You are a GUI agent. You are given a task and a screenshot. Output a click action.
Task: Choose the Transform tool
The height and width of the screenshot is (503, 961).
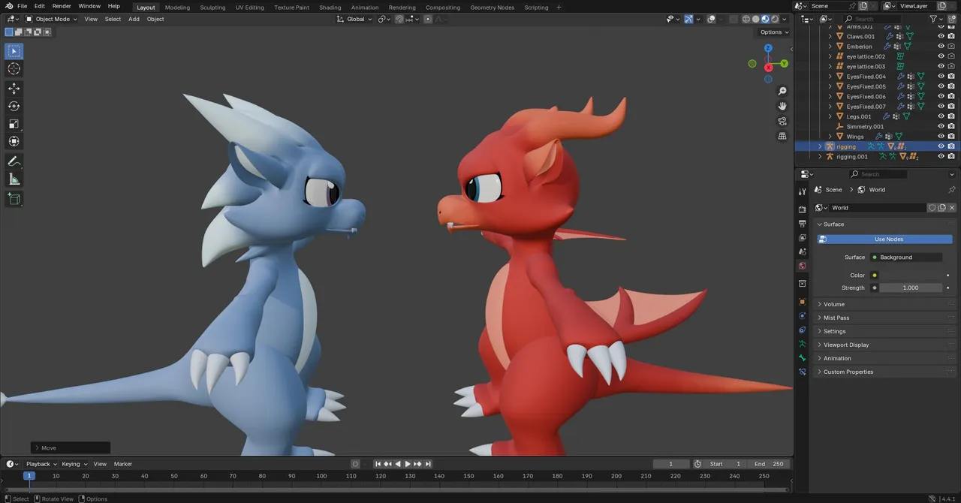point(14,141)
